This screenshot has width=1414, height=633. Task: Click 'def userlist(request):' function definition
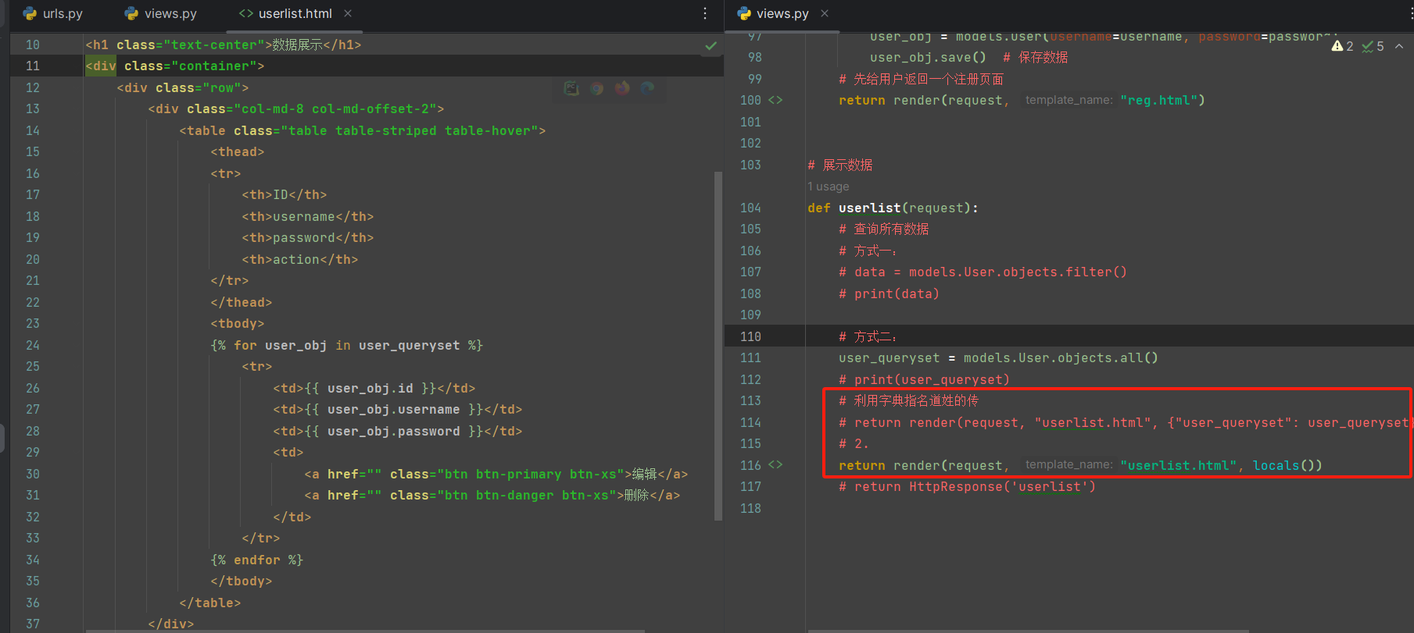[893, 208]
